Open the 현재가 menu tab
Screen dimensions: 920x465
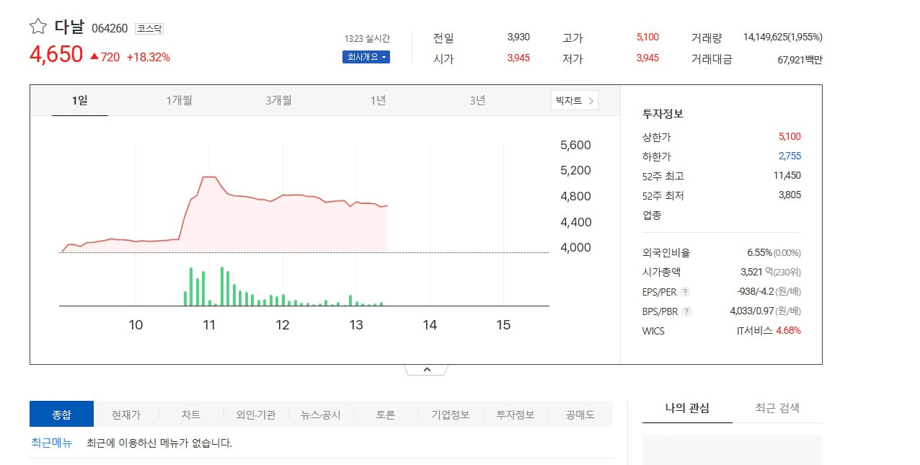tap(126, 415)
